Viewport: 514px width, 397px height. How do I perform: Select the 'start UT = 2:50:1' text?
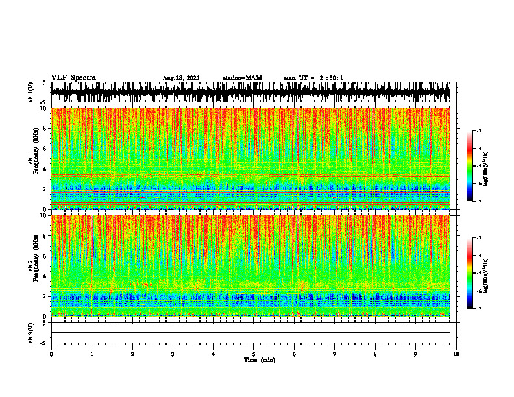click(x=313, y=78)
